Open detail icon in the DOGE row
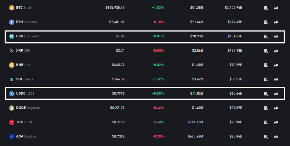This screenshot has width=290, height=146. point(266,108)
